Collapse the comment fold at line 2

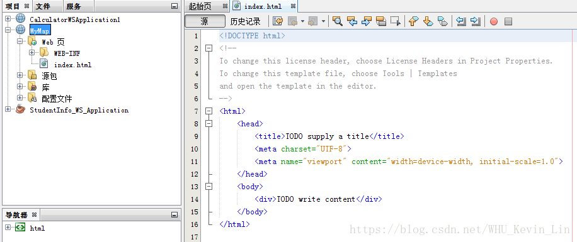[209, 48]
